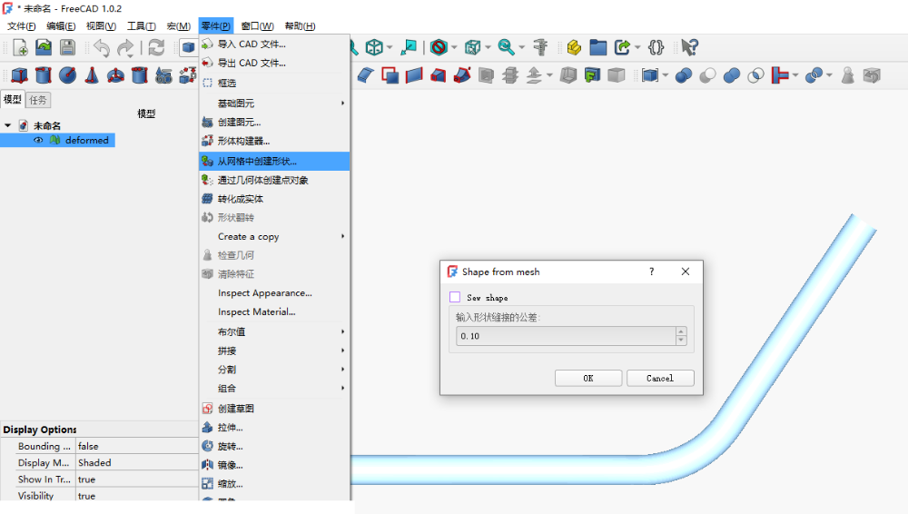Click the yellow Part object icon
Screen dimensions: 908x514
click(574, 47)
